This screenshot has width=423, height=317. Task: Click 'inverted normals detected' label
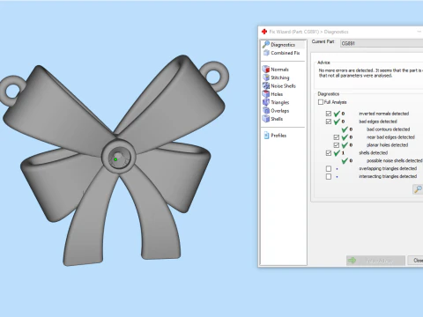click(x=383, y=114)
